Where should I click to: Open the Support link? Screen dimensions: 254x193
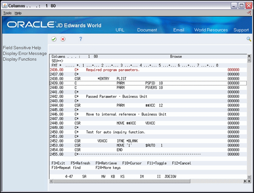point(241,30)
